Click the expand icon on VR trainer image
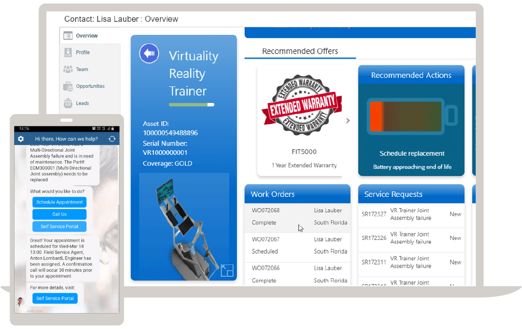 (226, 270)
